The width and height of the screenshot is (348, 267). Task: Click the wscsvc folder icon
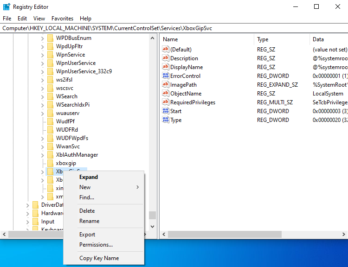(x=51, y=88)
